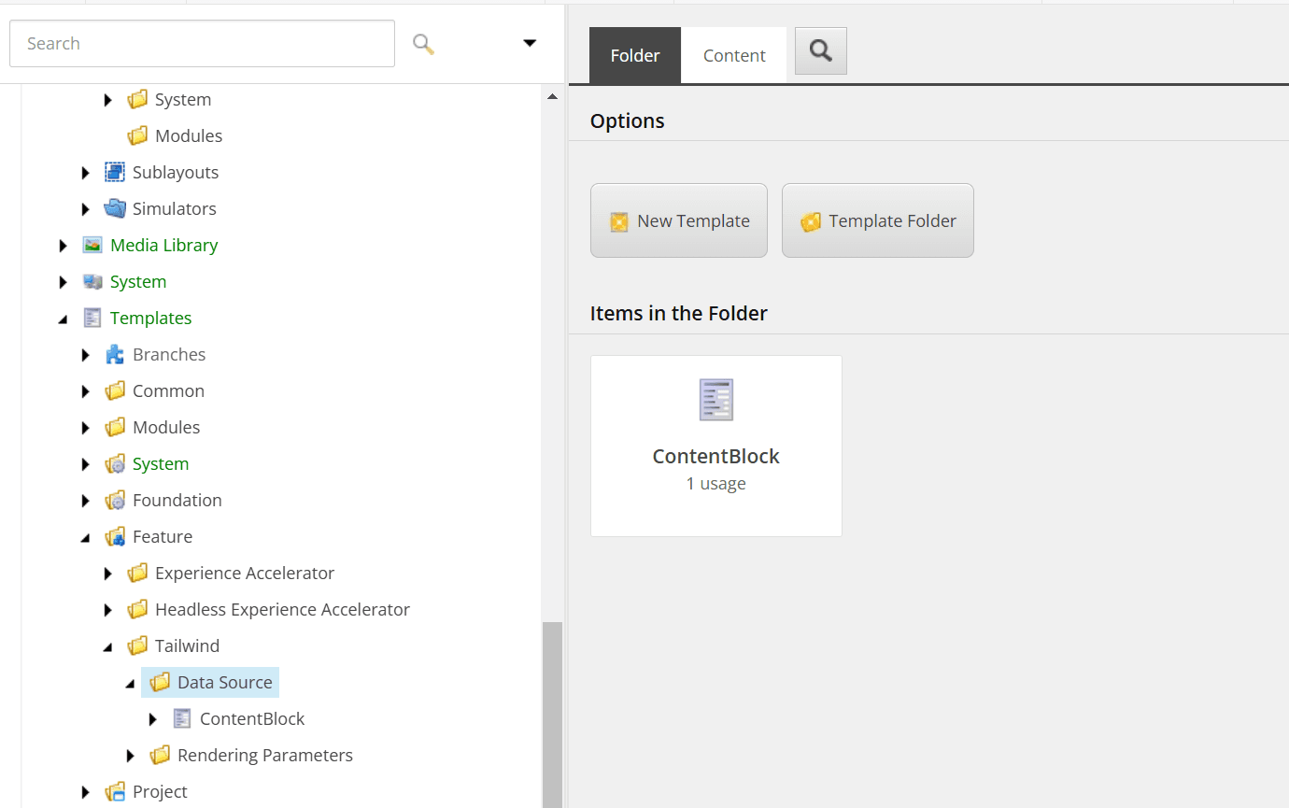This screenshot has height=808, width=1289.
Task: Collapse the Tailwind folder node
Action: pyautogui.click(x=107, y=646)
